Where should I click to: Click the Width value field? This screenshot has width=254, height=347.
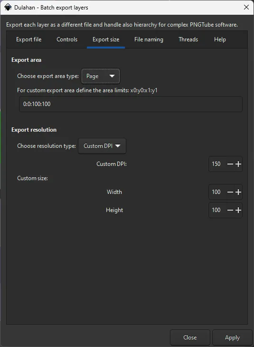(x=216, y=192)
